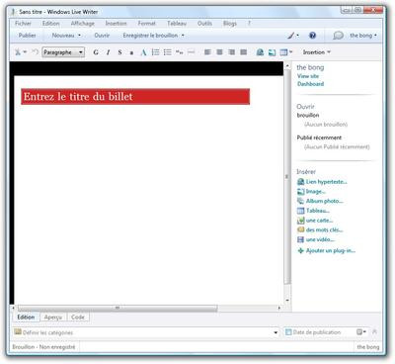Open the Insertion menu in menu bar
This screenshot has width=395, height=364.
[x=116, y=24]
